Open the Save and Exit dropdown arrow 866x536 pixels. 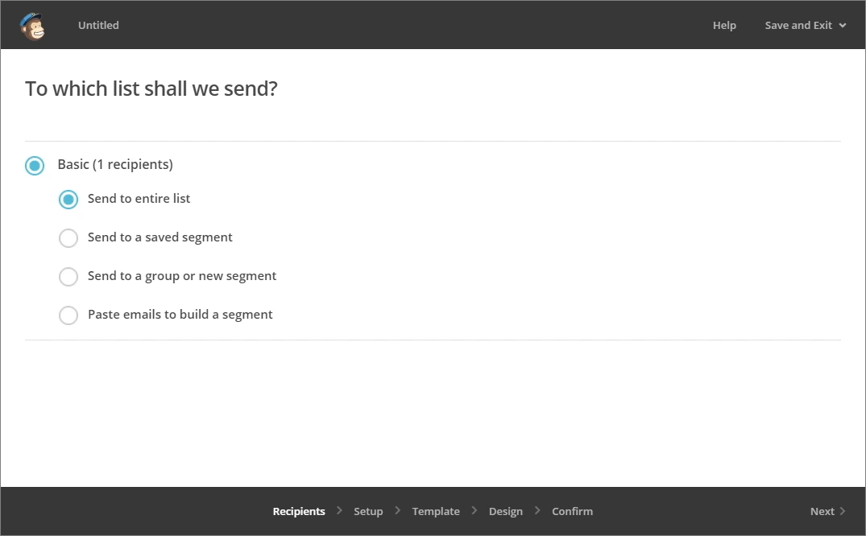[843, 26]
